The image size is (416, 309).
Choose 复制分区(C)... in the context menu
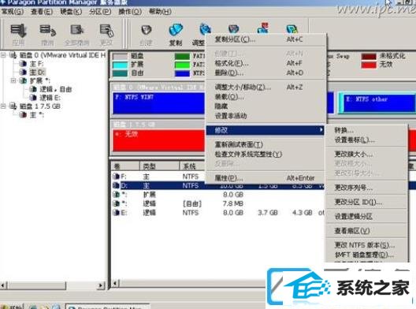tap(266, 39)
